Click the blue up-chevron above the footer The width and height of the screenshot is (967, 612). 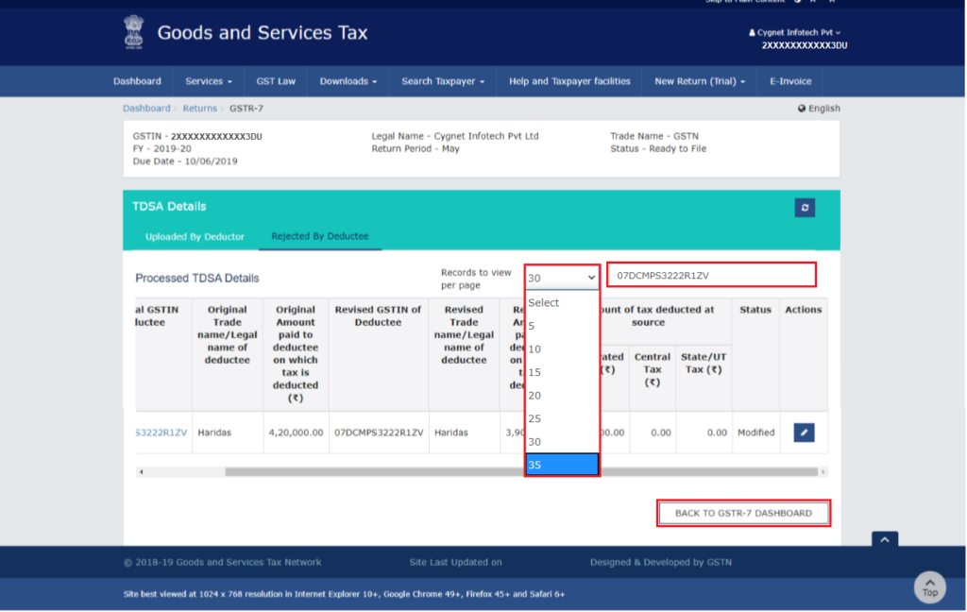click(884, 538)
